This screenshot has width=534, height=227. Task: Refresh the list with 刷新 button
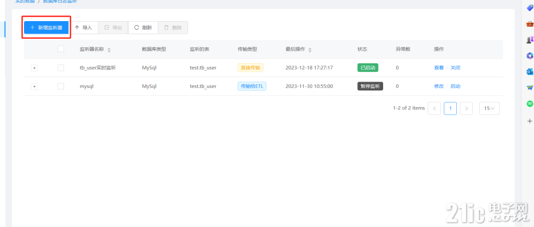tap(143, 27)
